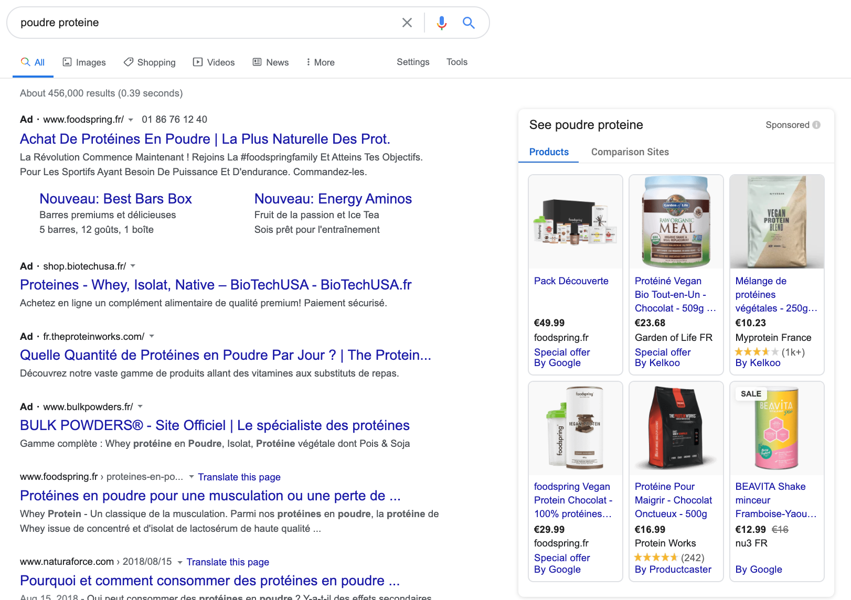Switch to Shopping results tab
Viewport: 851px width, 600px height.
tap(150, 62)
